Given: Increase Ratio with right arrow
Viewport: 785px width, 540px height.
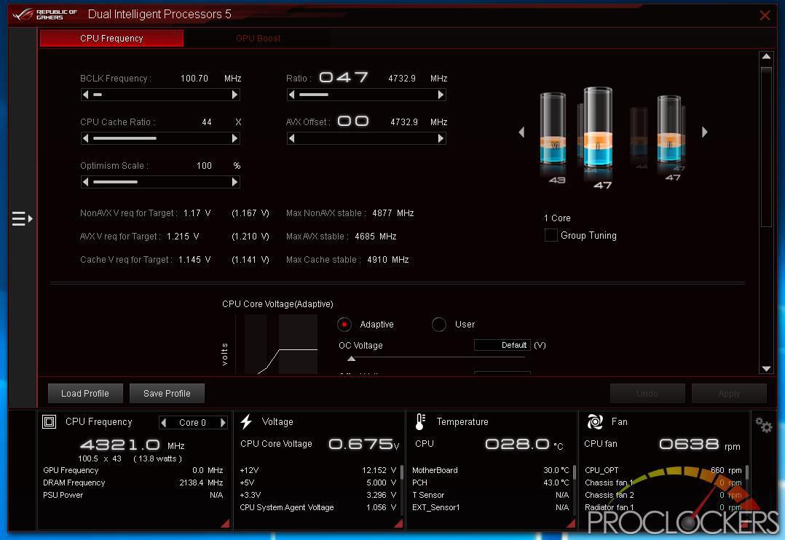Looking at the screenshot, I should tap(441, 95).
